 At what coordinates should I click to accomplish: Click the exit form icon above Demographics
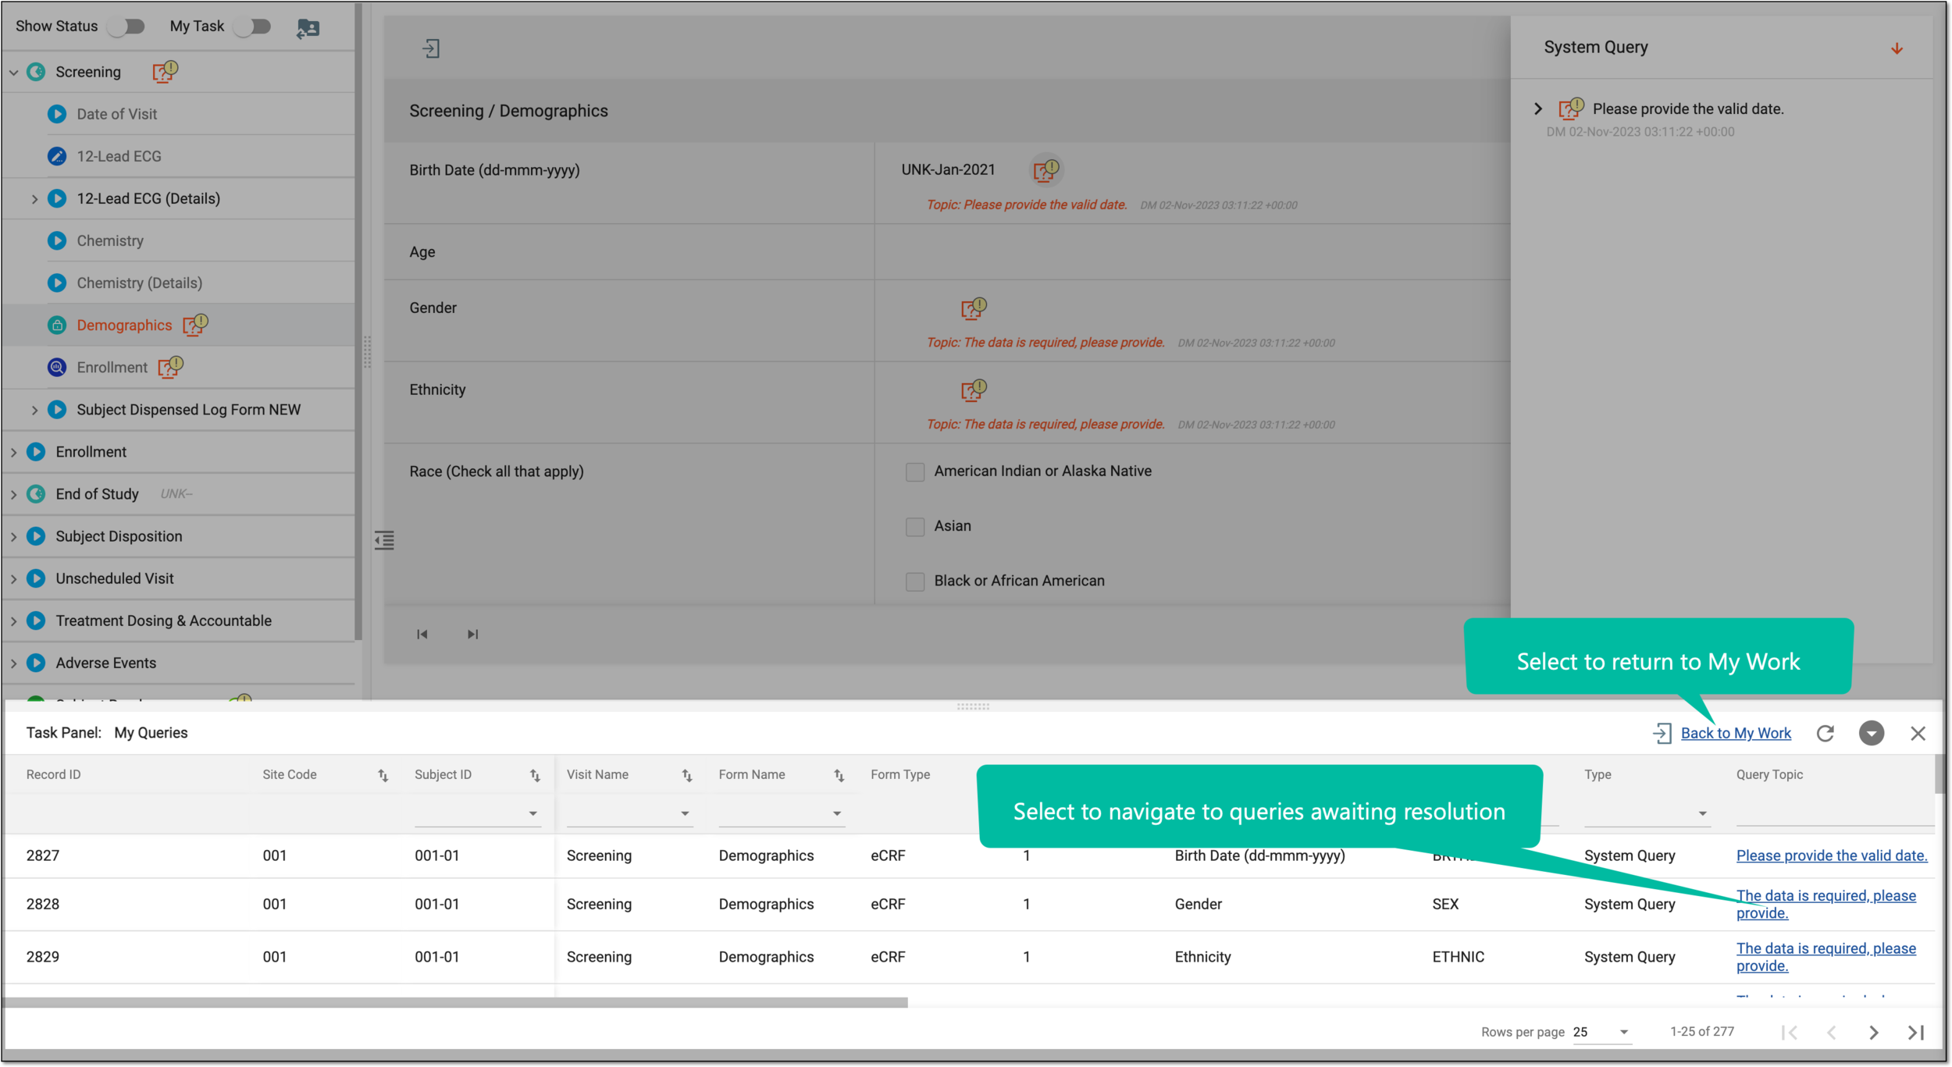point(431,48)
